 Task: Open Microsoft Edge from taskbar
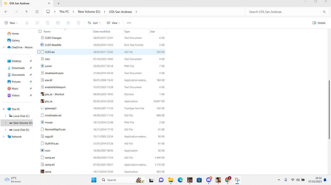tap(180, 180)
